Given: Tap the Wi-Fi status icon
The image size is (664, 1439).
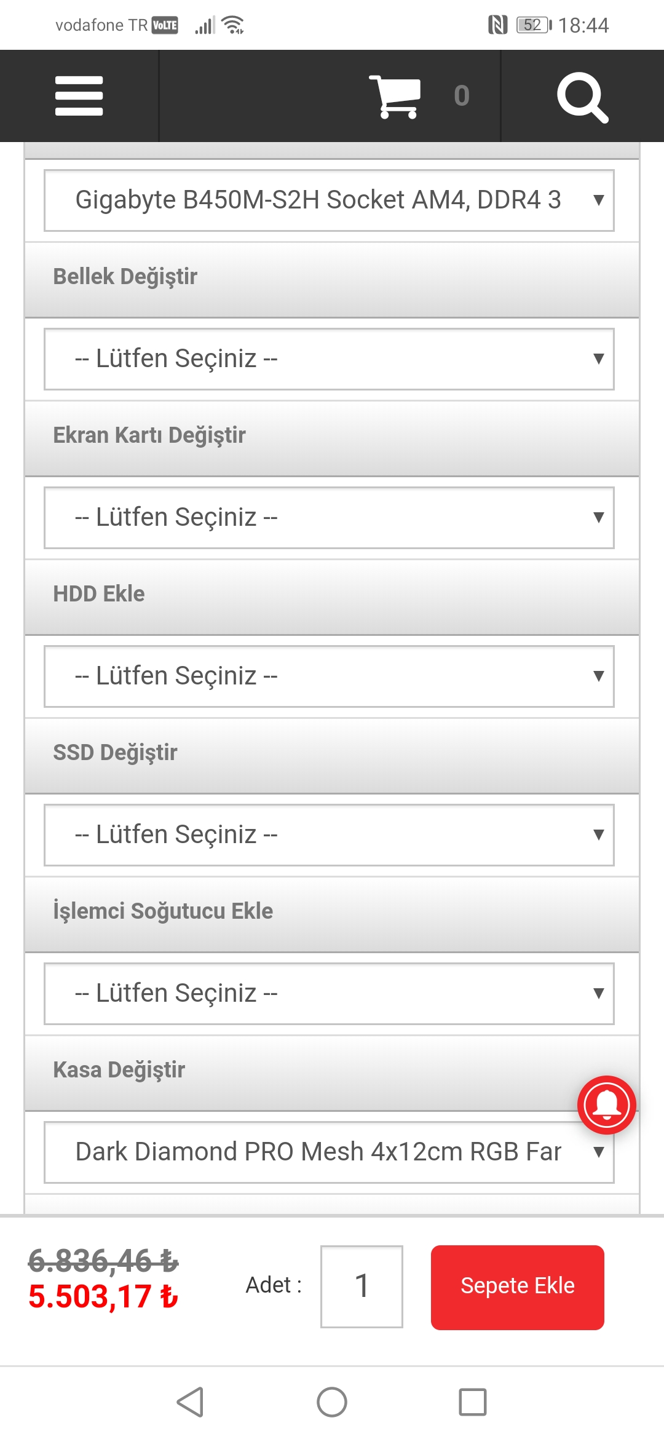Looking at the screenshot, I should pos(234,25).
